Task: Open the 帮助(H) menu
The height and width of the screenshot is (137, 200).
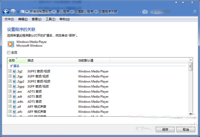Action: (x=65, y=19)
